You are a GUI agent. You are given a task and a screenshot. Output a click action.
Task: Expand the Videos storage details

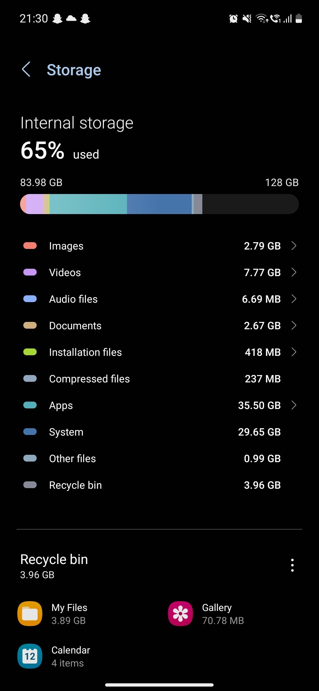pyautogui.click(x=294, y=272)
